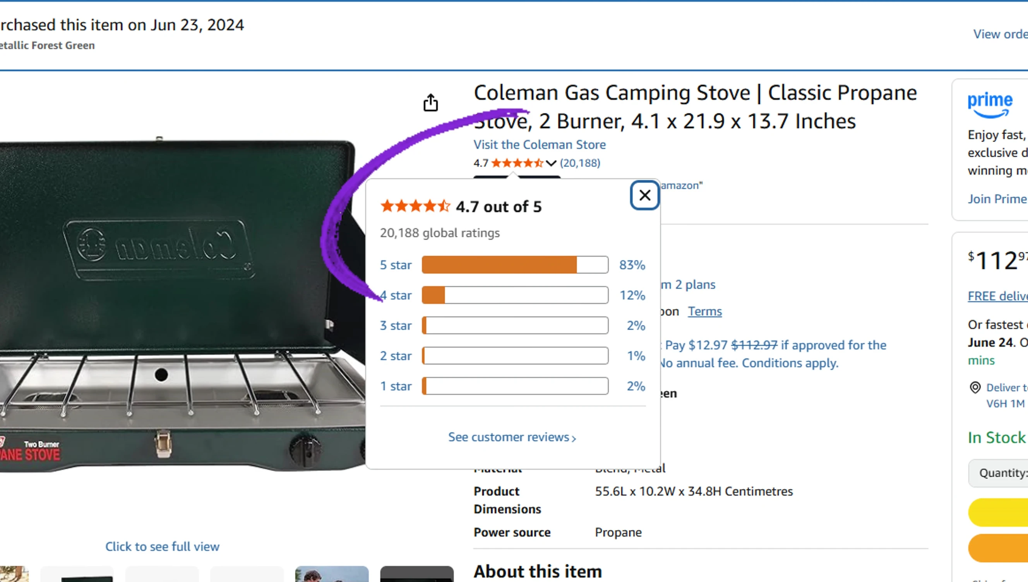Click the delivery location pin icon

pos(975,387)
